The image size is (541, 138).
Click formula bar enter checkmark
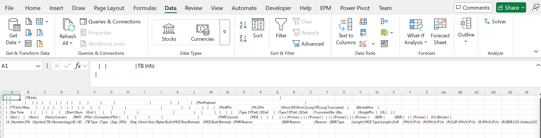click(67, 66)
